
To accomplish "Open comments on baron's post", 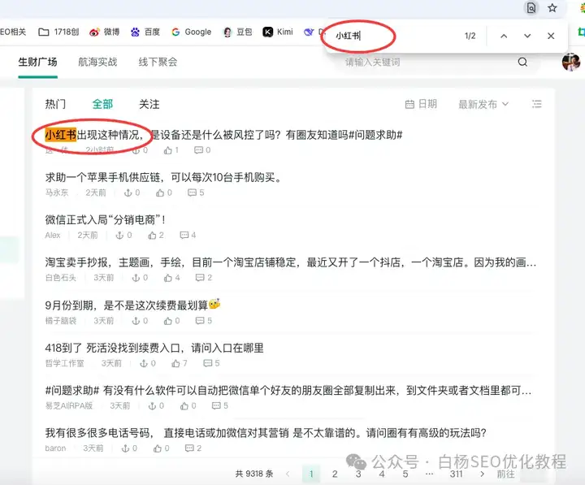I will (189, 448).
